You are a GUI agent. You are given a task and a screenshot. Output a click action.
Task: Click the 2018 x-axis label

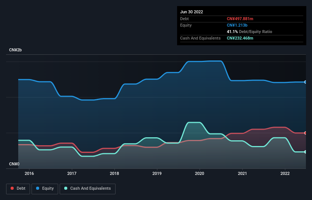(114, 173)
